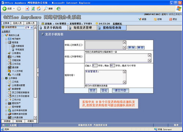Click the Refresh page icon

click(33, 9)
